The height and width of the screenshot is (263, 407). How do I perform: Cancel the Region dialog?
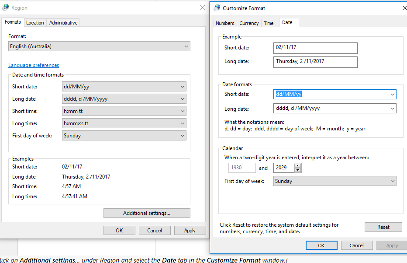click(x=155, y=231)
